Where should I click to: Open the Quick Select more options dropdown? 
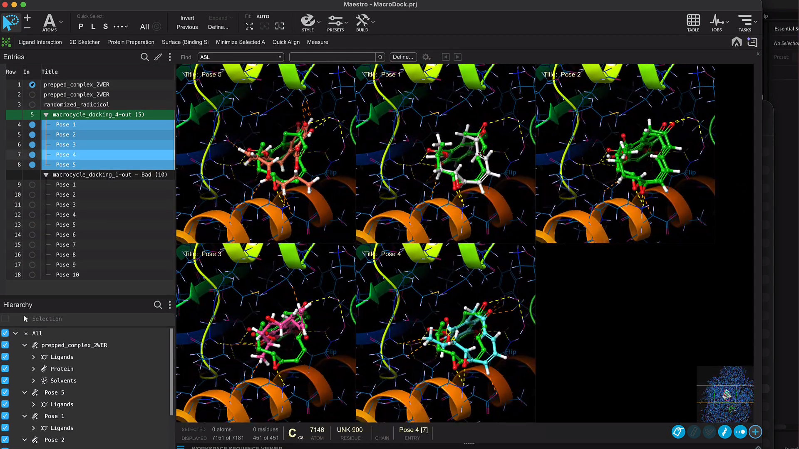point(121,27)
